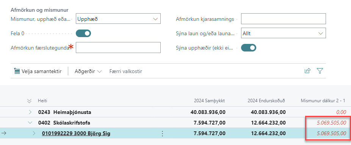
Task: Click the Afmörkun færslutegunda input field
Action: tap(118, 48)
